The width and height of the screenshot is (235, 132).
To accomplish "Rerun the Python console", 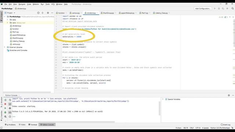I will pyautogui.click(x=5, y=100).
